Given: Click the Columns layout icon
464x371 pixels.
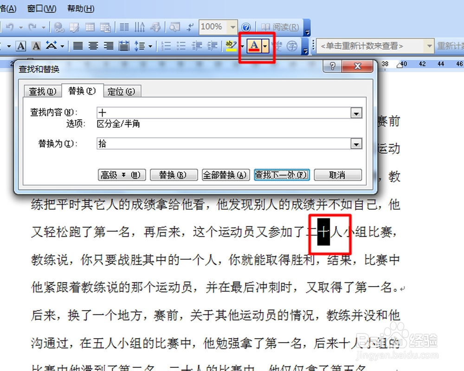Looking at the screenshot, I should tap(124, 27).
